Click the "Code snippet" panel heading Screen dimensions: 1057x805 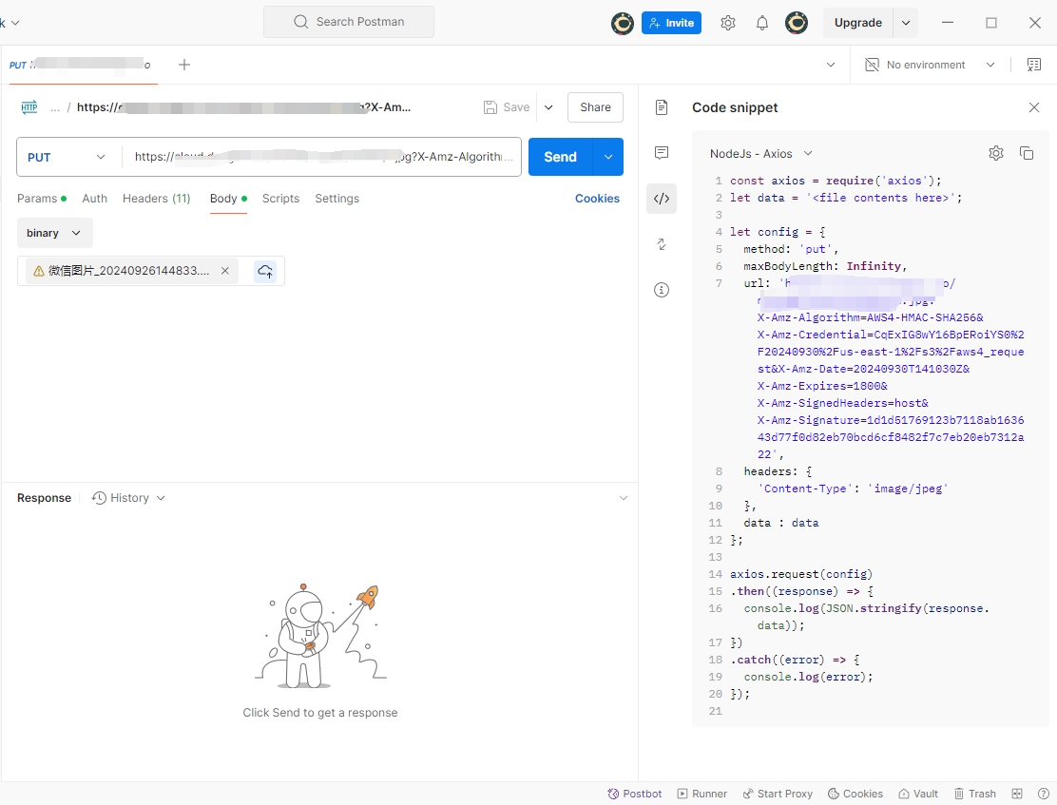[735, 108]
